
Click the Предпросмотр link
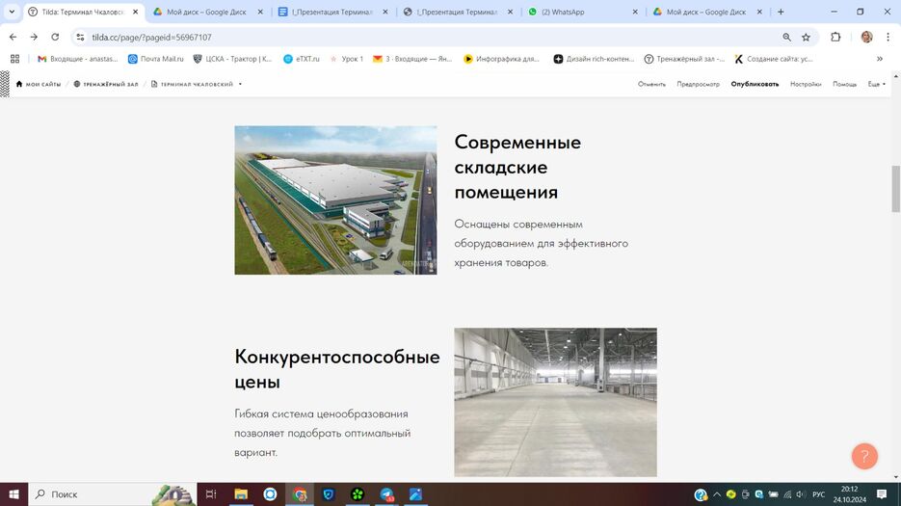click(698, 84)
